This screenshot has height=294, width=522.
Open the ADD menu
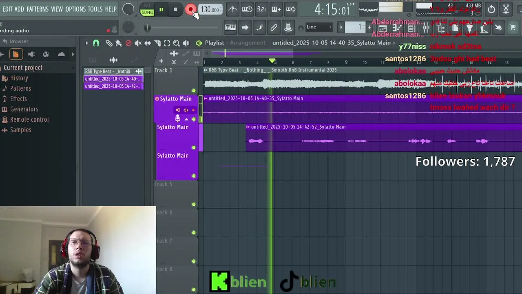click(x=19, y=9)
